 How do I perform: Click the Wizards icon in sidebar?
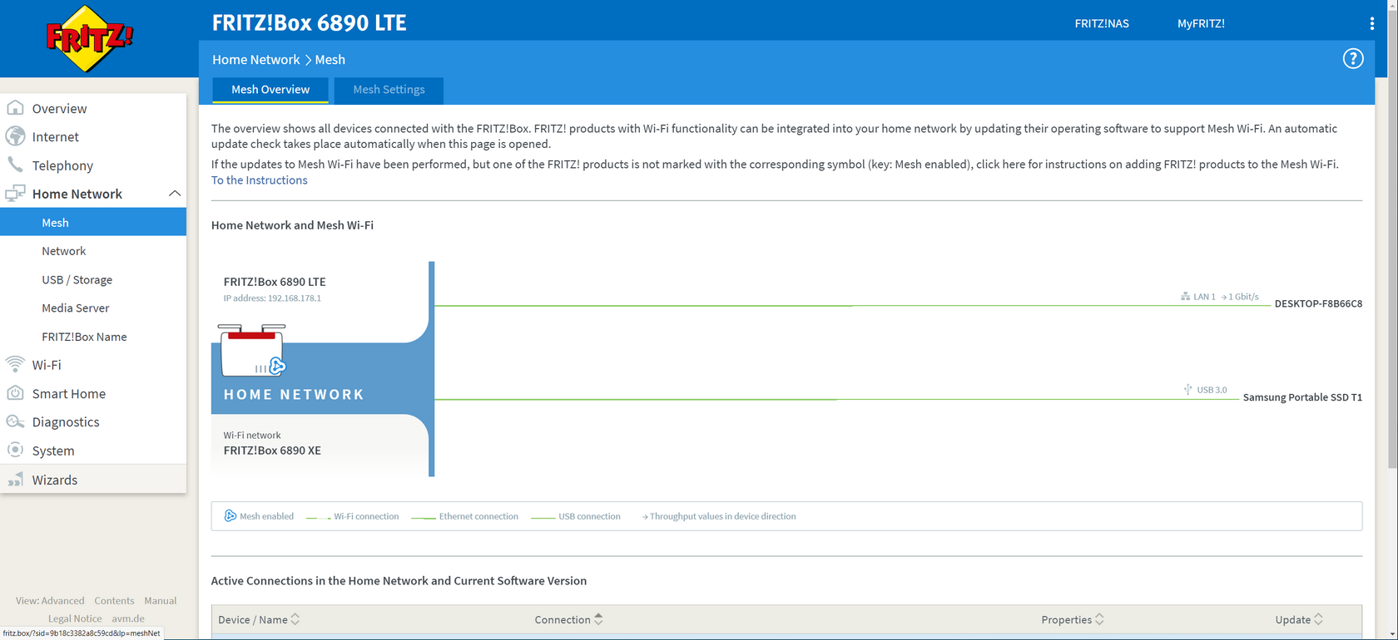[15, 480]
